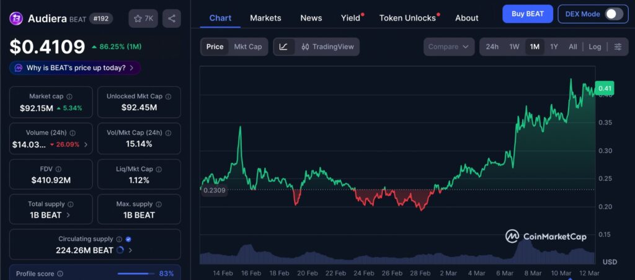The image size is (635, 280).
Task: Click the 5.34% market cap change text
Action: 73,108
